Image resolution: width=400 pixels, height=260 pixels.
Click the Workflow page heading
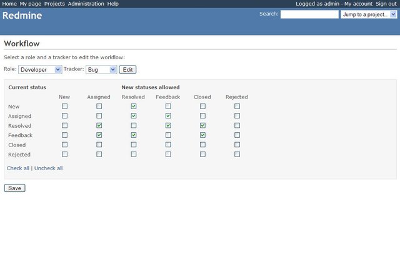[22, 44]
